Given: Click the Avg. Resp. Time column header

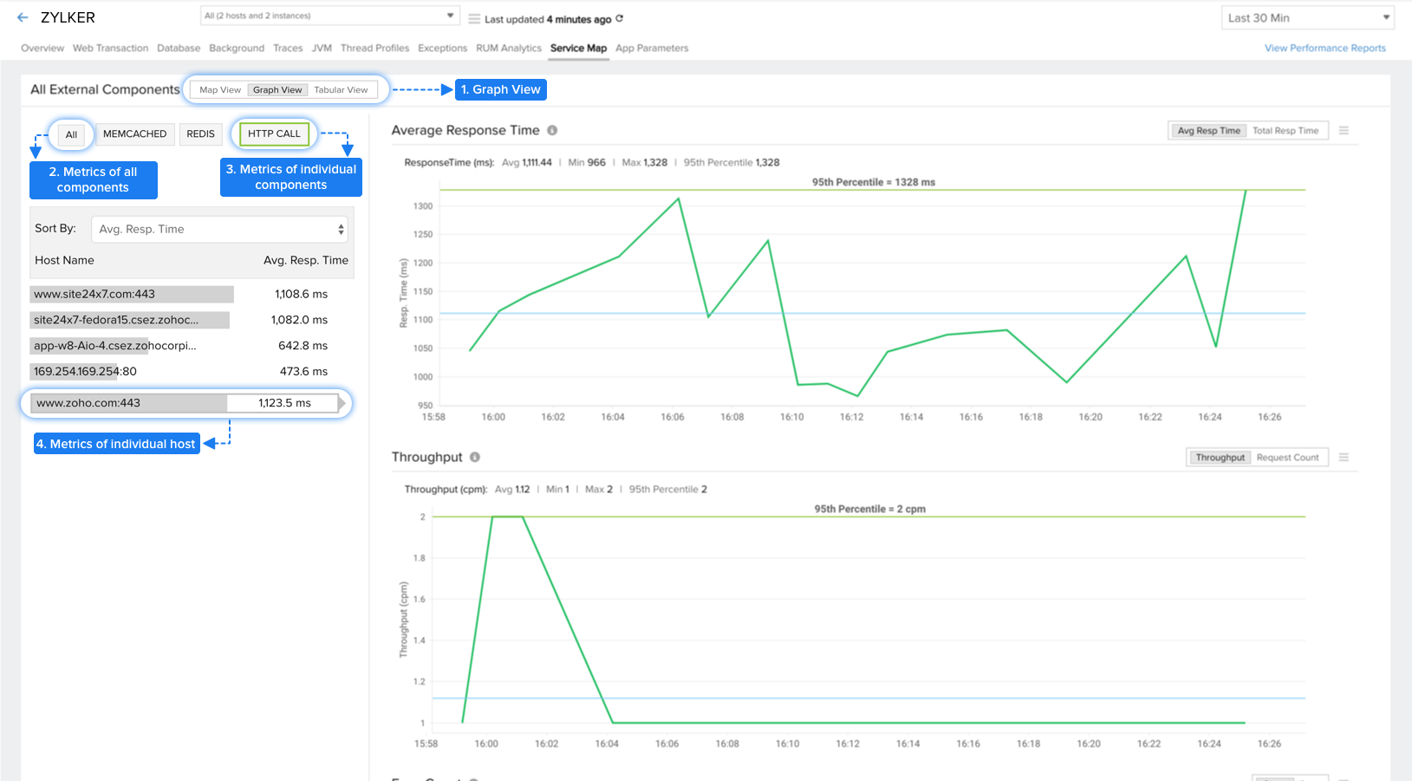Looking at the screenshot, I should pos(306,260).
